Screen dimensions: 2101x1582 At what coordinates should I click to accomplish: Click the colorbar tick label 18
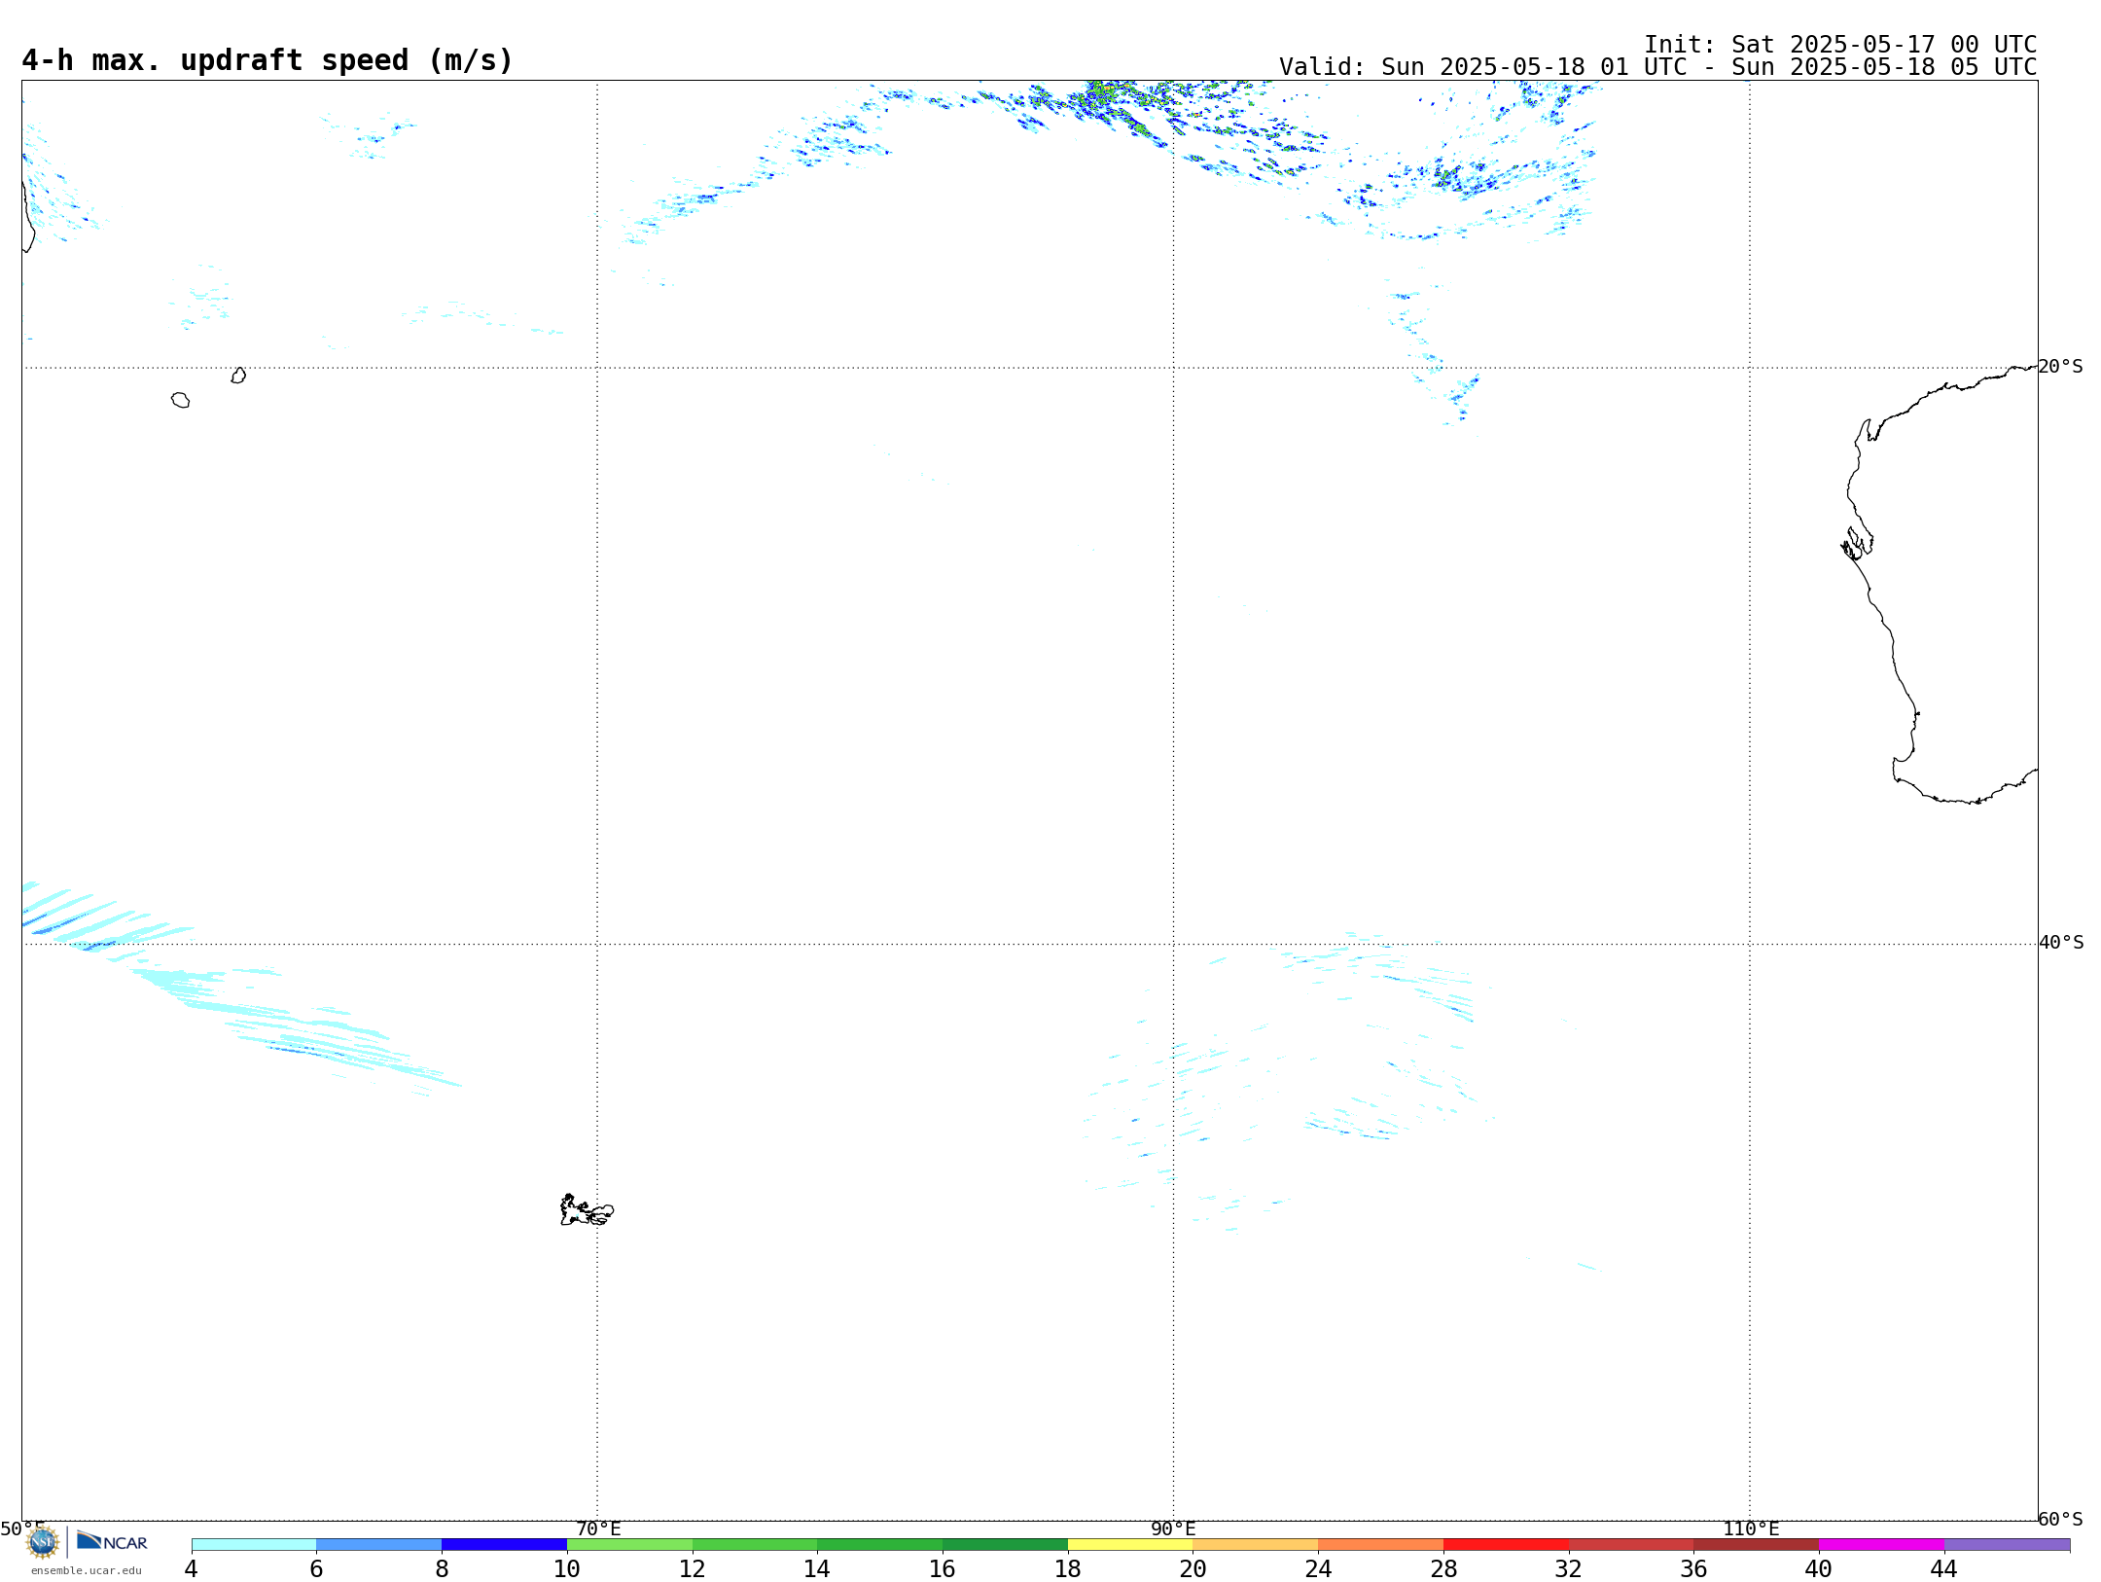pyautogui.click(x=1068, y=1568)
